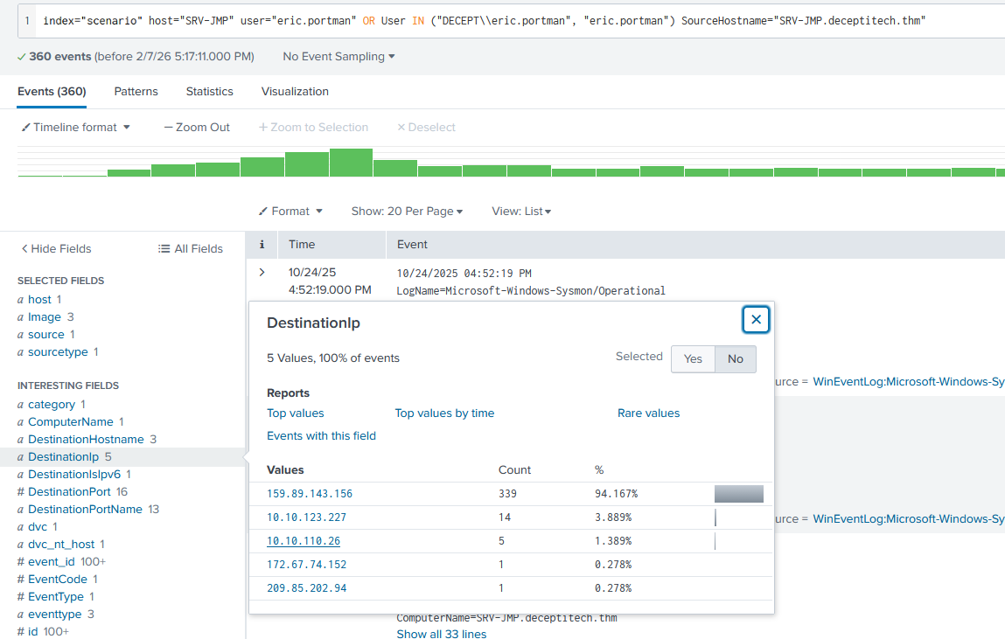Screen dimensions: 1005x639
Task: Click the Zoom Out timeline button
Action: pyautogui.click(x=197, y=128)
